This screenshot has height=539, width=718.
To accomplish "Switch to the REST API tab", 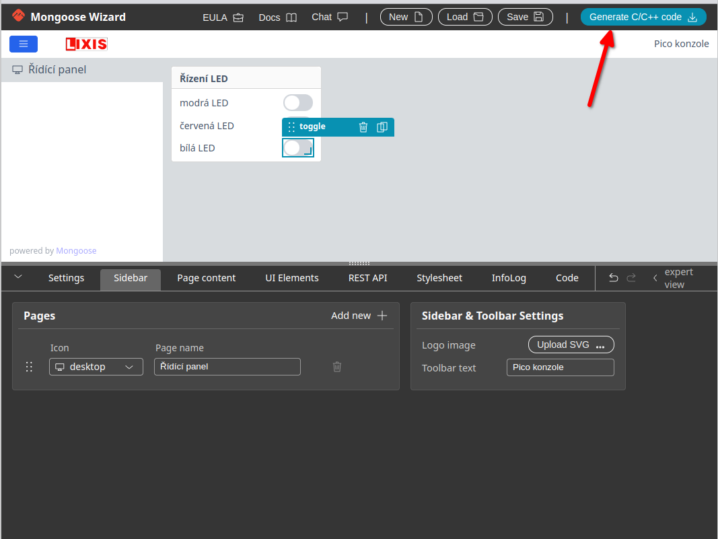I will point(367,278).
